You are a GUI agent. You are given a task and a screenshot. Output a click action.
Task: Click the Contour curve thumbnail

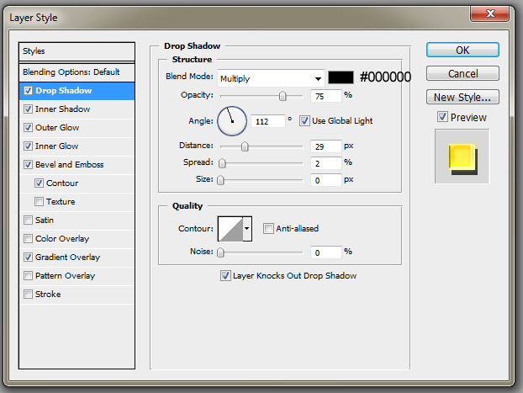[230, 229]
